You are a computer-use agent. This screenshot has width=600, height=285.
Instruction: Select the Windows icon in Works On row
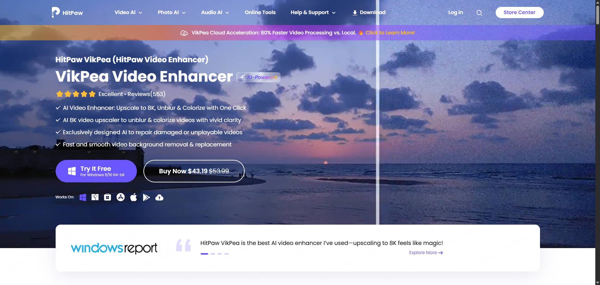click(x=83, y=197)
